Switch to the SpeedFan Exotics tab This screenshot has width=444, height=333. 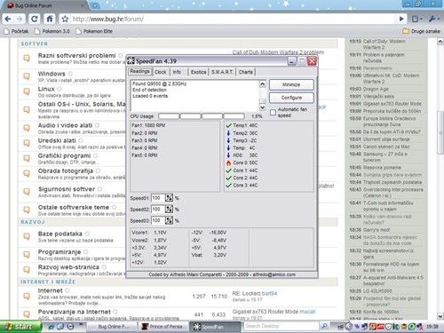click(199, 72)
